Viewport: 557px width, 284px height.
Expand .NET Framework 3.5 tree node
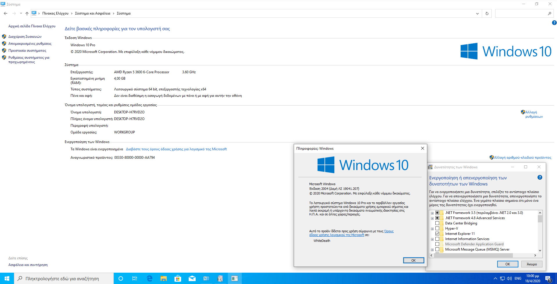[432, 213]
